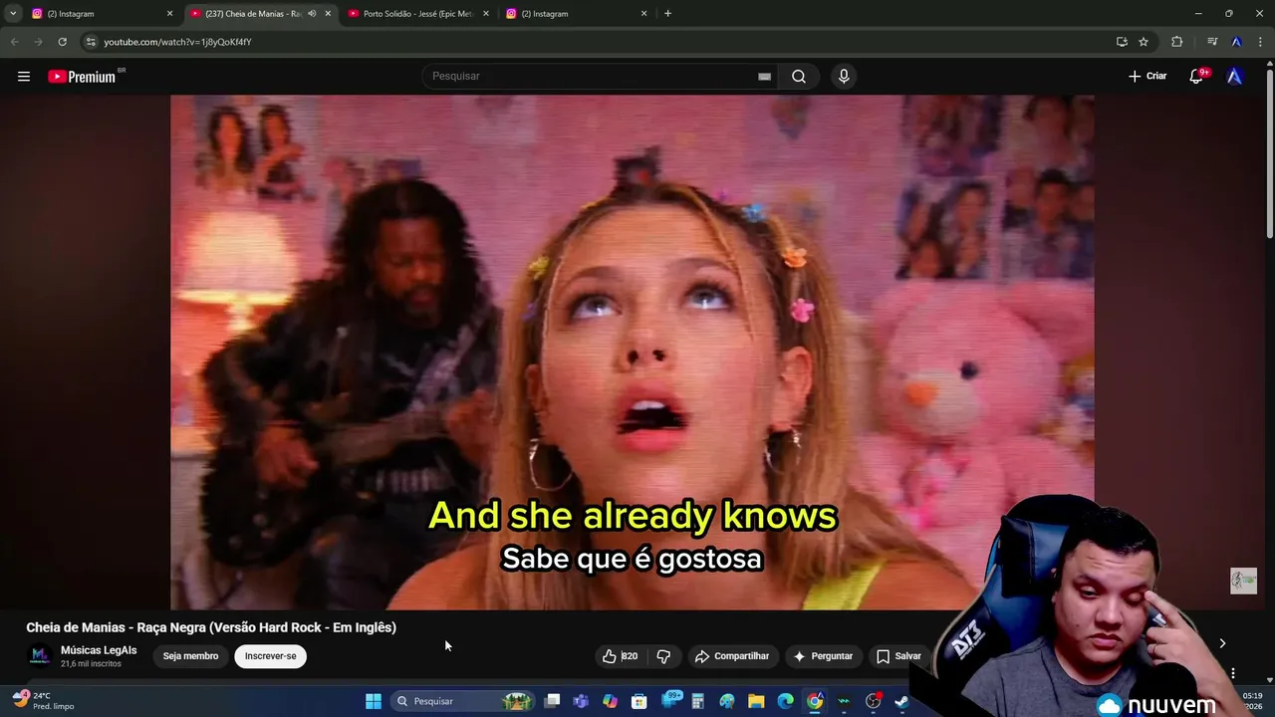This screenshot has height=717, width=1275.
Task: View site information icon in address bar
Action: point(91,42)
